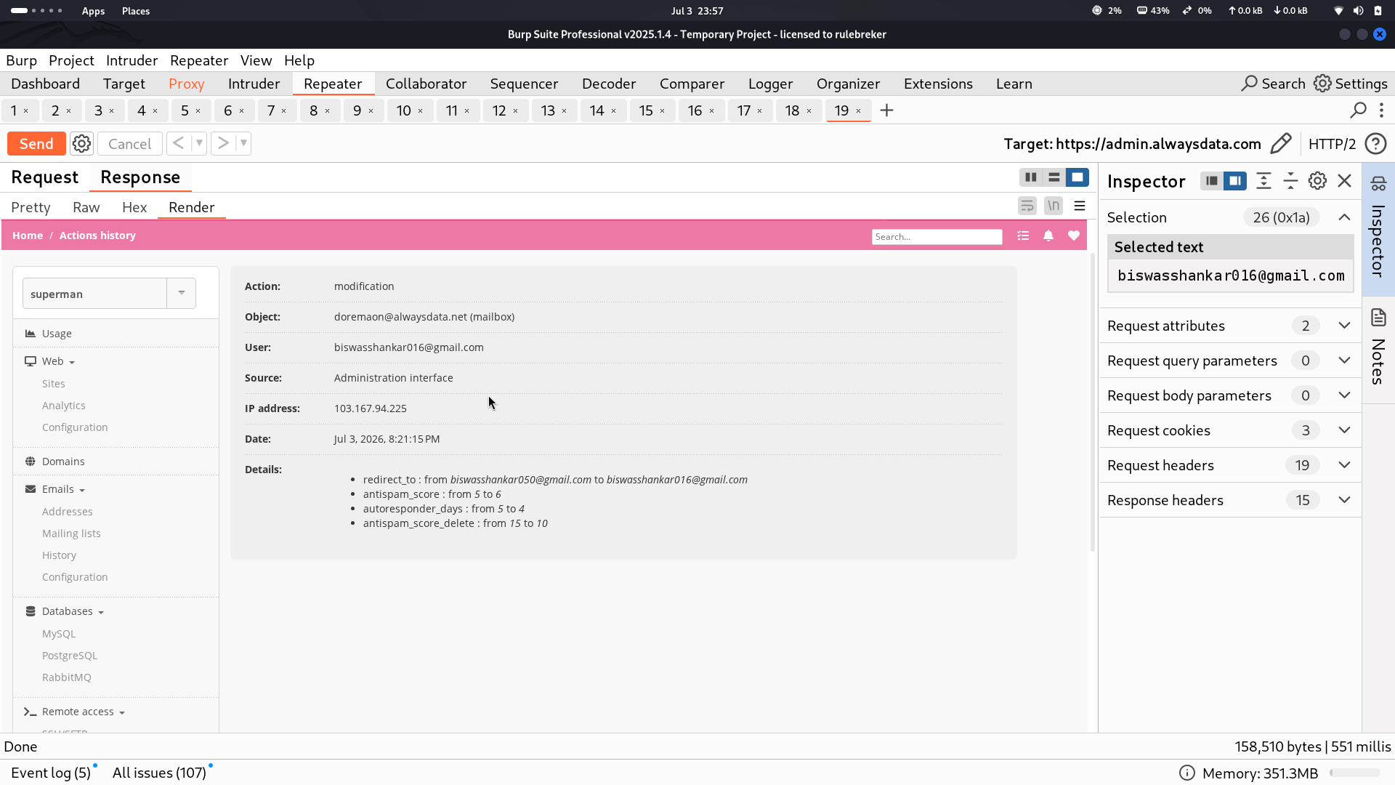Expand Request attributes section
Screen dimensions: 1395x785
[x=1344, y=326]
